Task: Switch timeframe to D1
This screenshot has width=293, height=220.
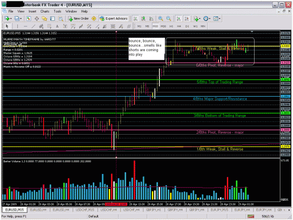Action: [187, 26]
